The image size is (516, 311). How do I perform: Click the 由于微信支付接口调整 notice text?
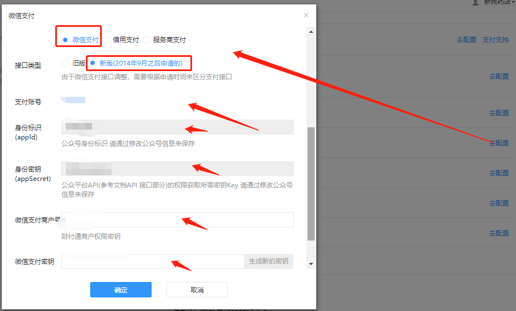(147, 77)
